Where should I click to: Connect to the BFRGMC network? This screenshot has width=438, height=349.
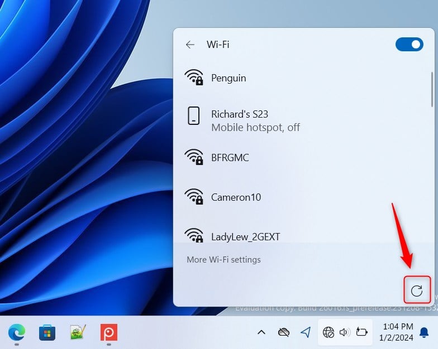(303, 157)
